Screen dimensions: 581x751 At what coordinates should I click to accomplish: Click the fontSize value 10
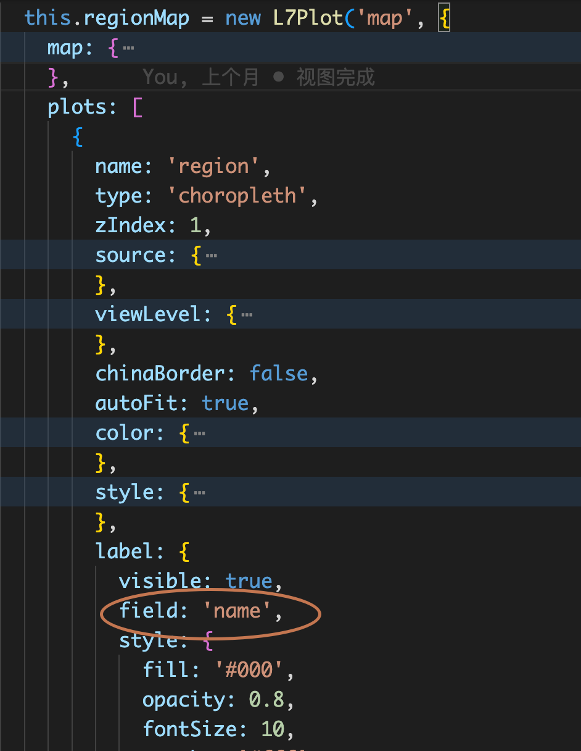coord(273,729)
